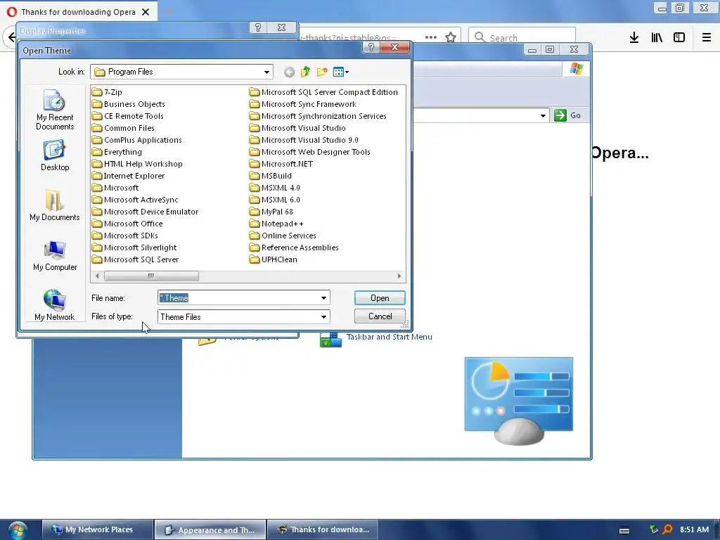This screenshot has height=540, width=720.
Task: Select the Microsoft Visual Studio 9.0 folder
Action: [304, 140]
